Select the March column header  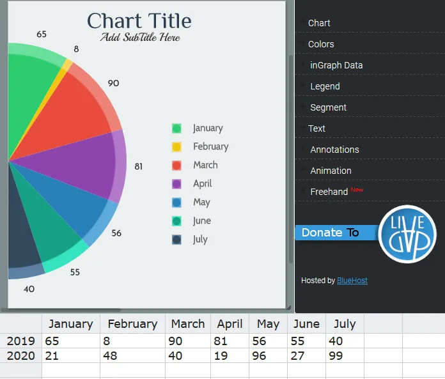pos(188,323)
